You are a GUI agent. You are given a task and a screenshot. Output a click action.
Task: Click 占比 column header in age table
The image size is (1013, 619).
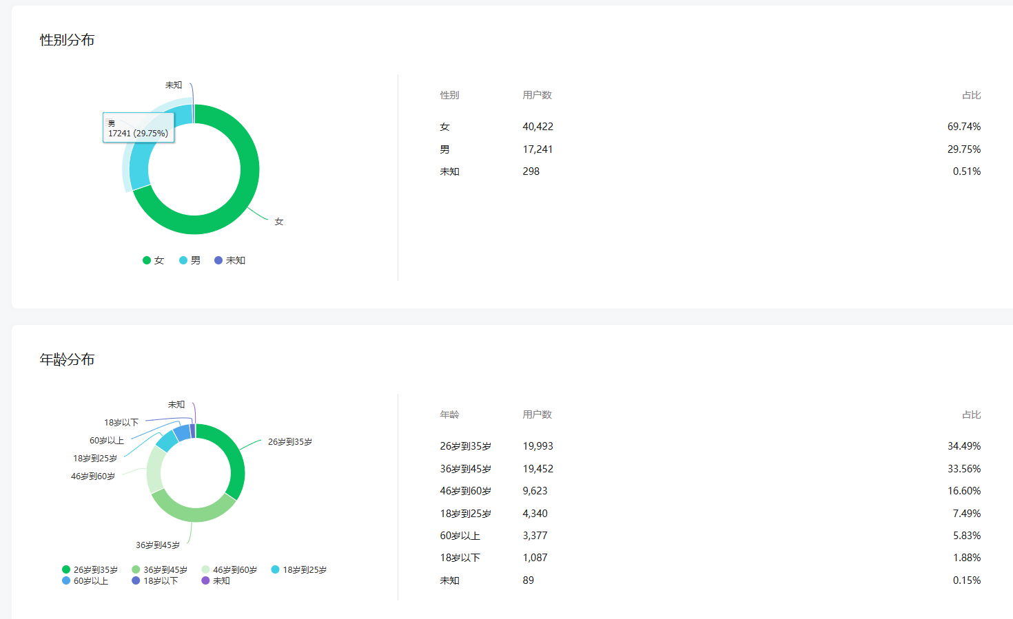click(971, 415)
